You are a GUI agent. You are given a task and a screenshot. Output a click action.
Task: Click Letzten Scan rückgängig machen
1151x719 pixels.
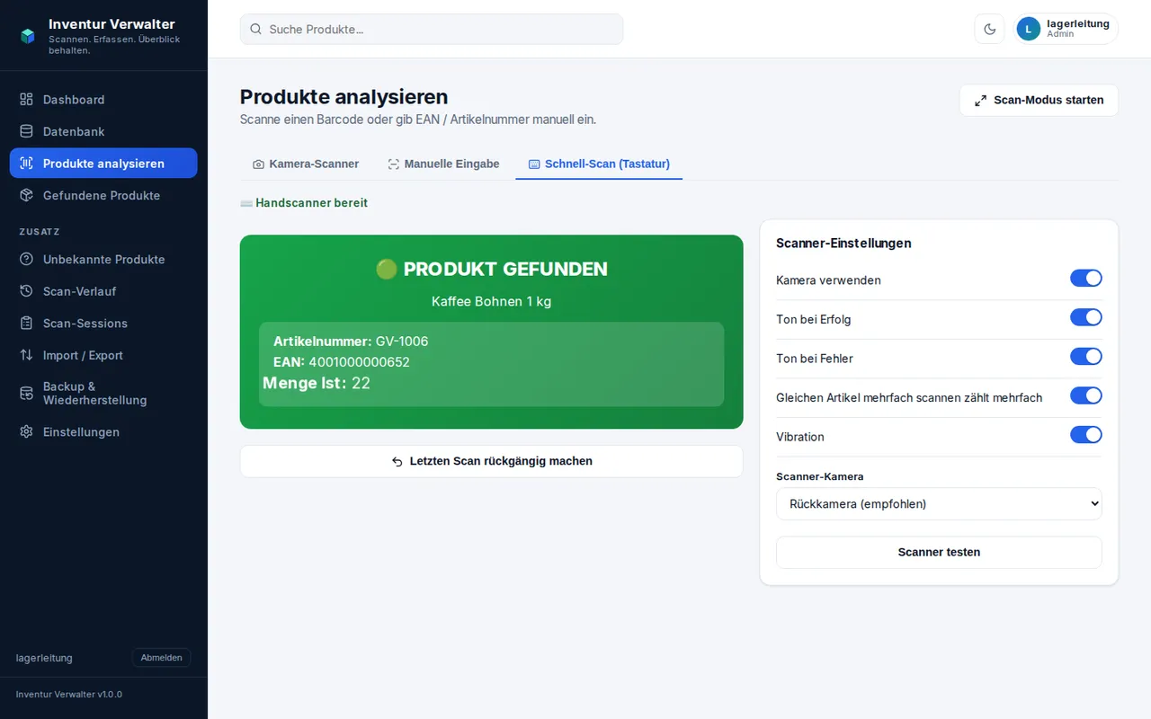(x=491, y=461)
